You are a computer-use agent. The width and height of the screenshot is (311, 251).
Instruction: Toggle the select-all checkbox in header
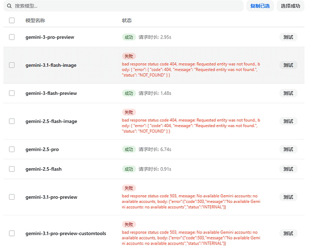coord(12,20)
